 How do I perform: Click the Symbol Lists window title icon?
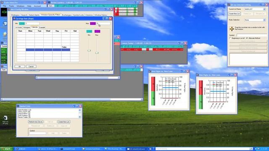pyautogui.click(x=18, y=106)
